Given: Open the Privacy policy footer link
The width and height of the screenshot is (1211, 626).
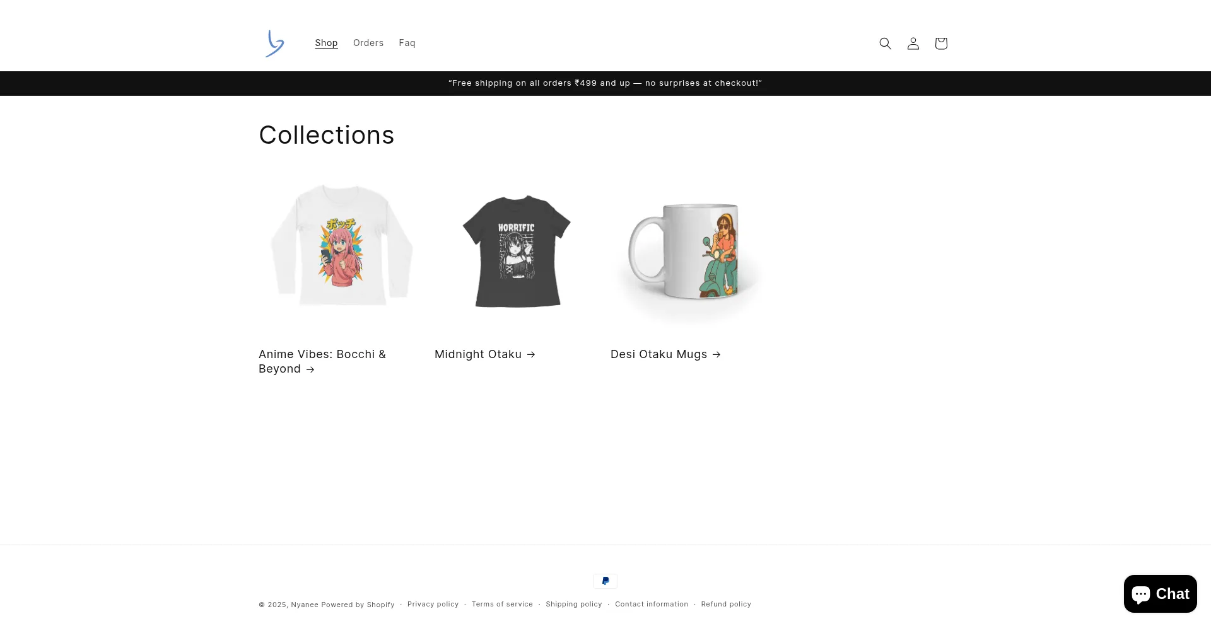Looking at the screenshot, I should 433,604.
